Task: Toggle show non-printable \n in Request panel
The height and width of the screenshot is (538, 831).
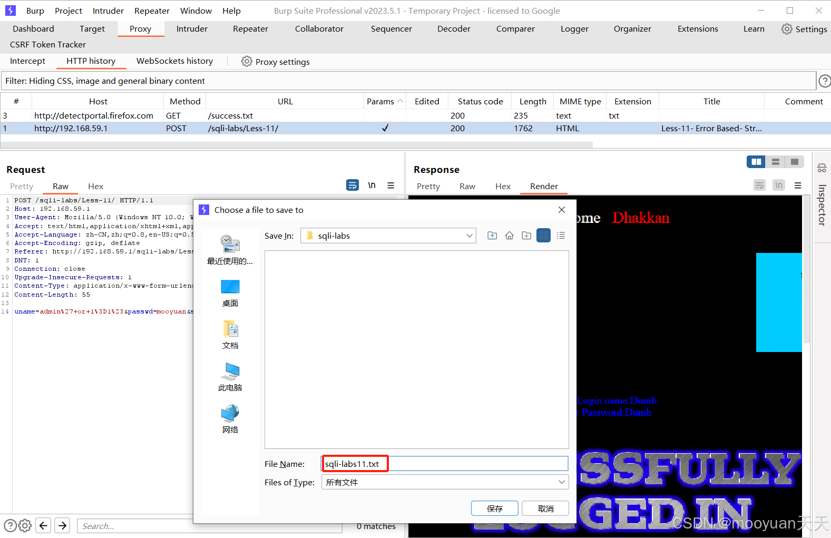Action: click(371, 185)
